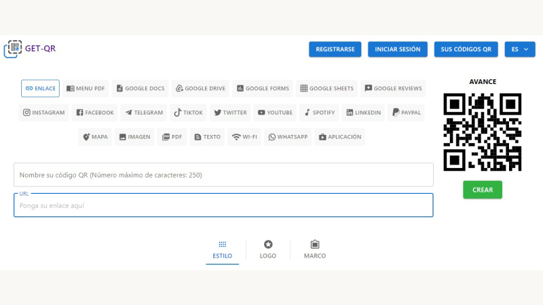Image resolution: width=543 pixels, height=305 pixels.
Task: Select the Telegram QR type
Action: click(x=144, y=113)
